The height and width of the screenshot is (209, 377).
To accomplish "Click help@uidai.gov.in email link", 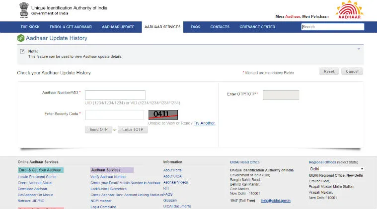I will [276, 201].
